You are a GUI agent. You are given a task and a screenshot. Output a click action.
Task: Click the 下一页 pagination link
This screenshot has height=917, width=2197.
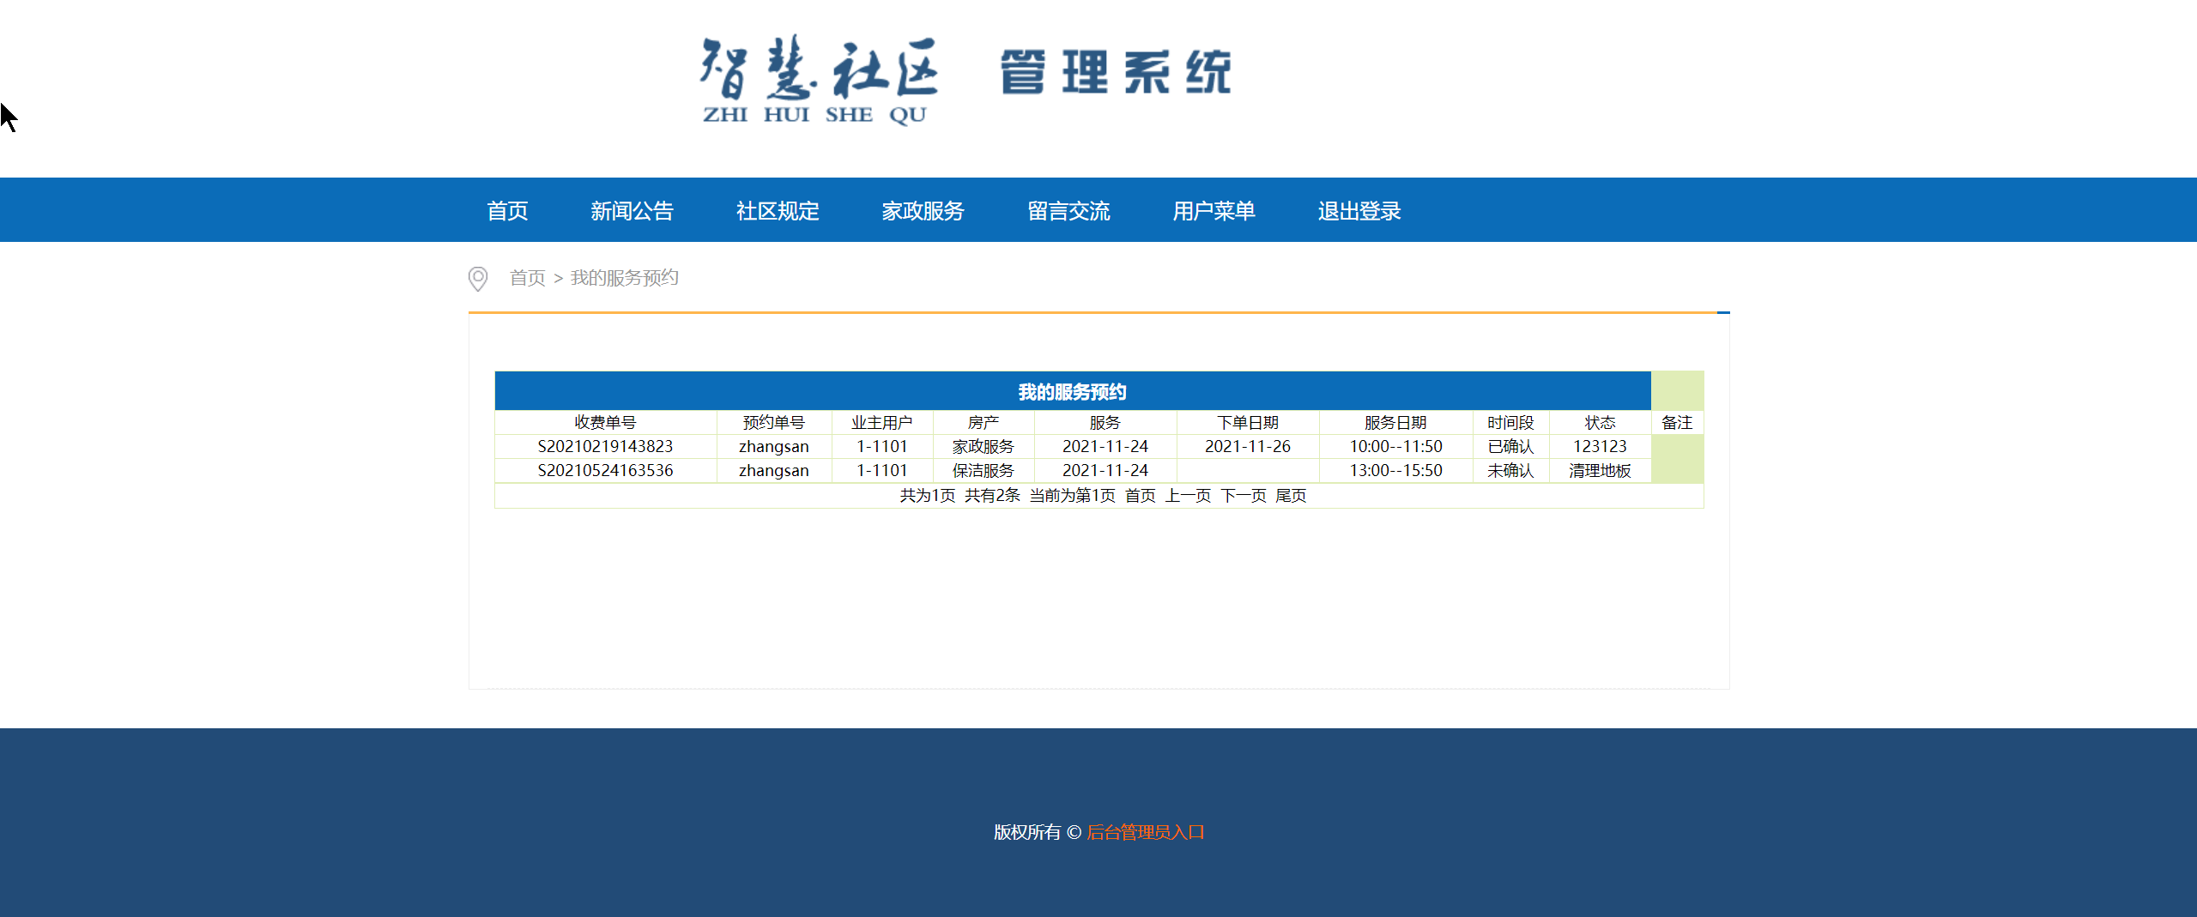click(x=1244, y=496)
